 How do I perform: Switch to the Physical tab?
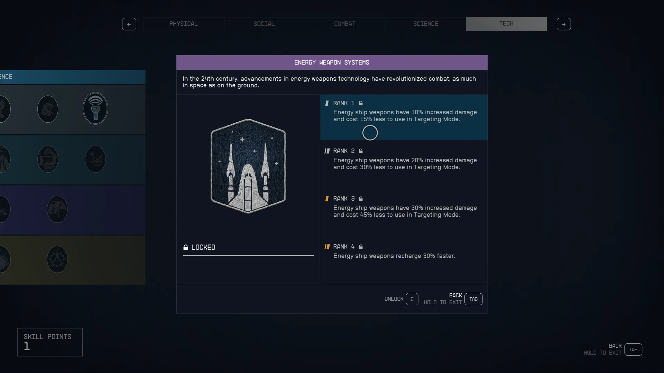tap(184, 24)
